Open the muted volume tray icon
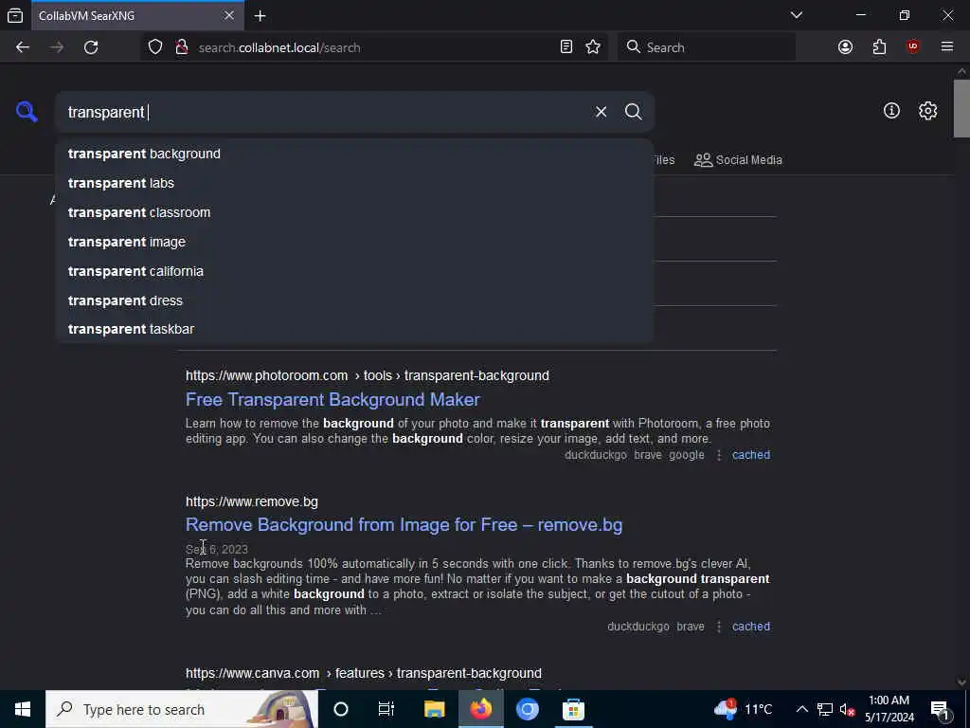970x728 pixels. (x=847, y=709)
